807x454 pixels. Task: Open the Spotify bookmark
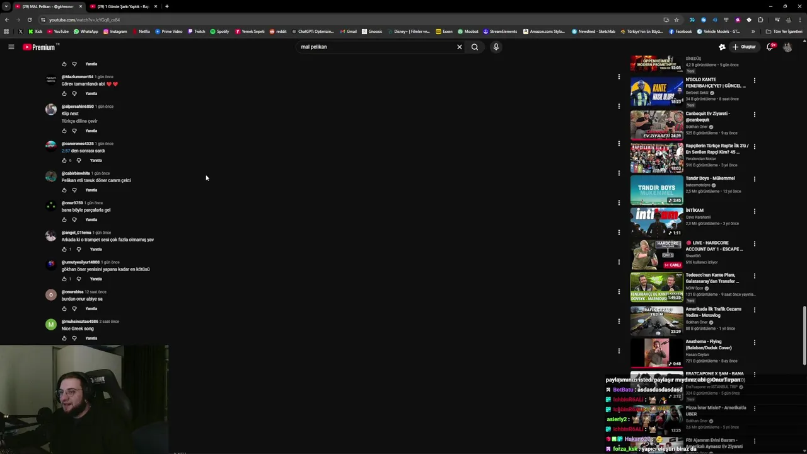point(219,32)
